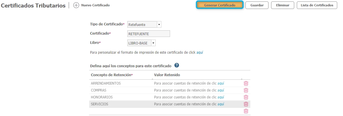The image size is (343, 116).
Task: Select the SERVICIOS concept cell
Action: (100, 104)
